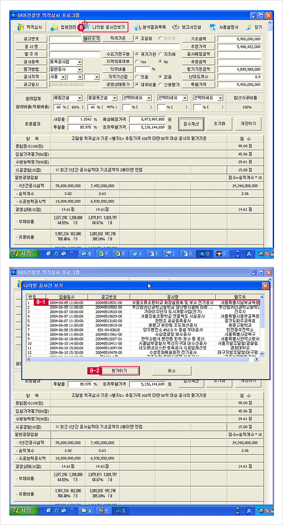283x525 pixels.
Task: Click 입찰일시 column header in dialog
Action: pyautogui.click(x=67, y=297)
